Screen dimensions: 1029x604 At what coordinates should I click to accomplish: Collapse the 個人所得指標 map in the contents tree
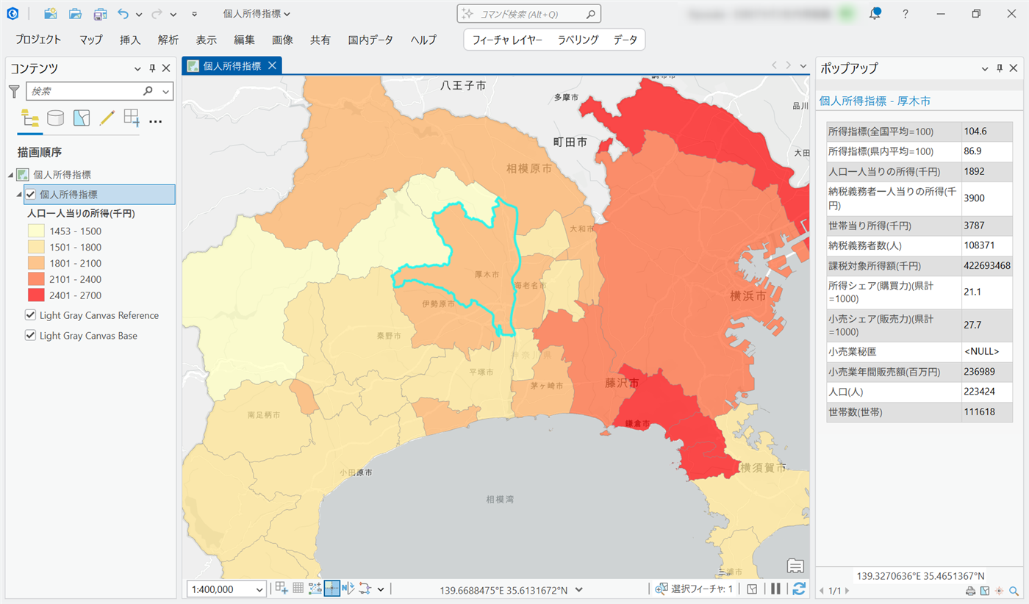pyautogui.click(x=11, y=175)
